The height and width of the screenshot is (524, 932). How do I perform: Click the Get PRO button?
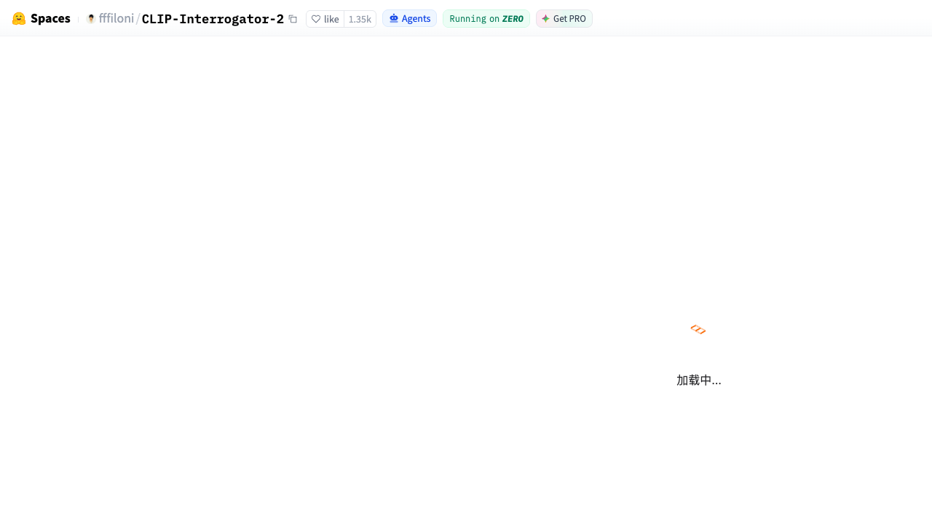point(564,18)
